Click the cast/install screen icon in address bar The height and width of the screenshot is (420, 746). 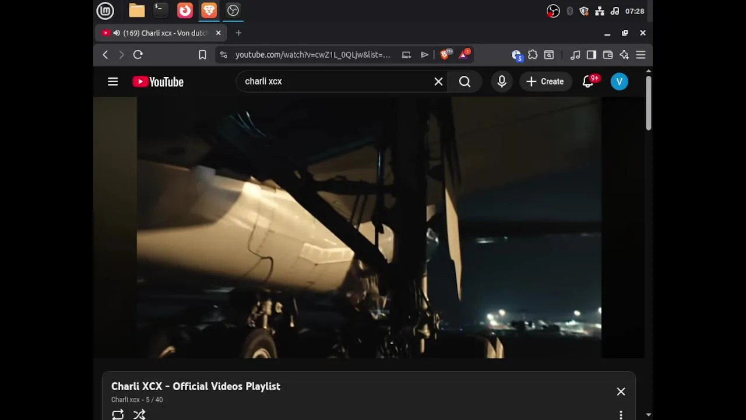(x=406, y=55)
